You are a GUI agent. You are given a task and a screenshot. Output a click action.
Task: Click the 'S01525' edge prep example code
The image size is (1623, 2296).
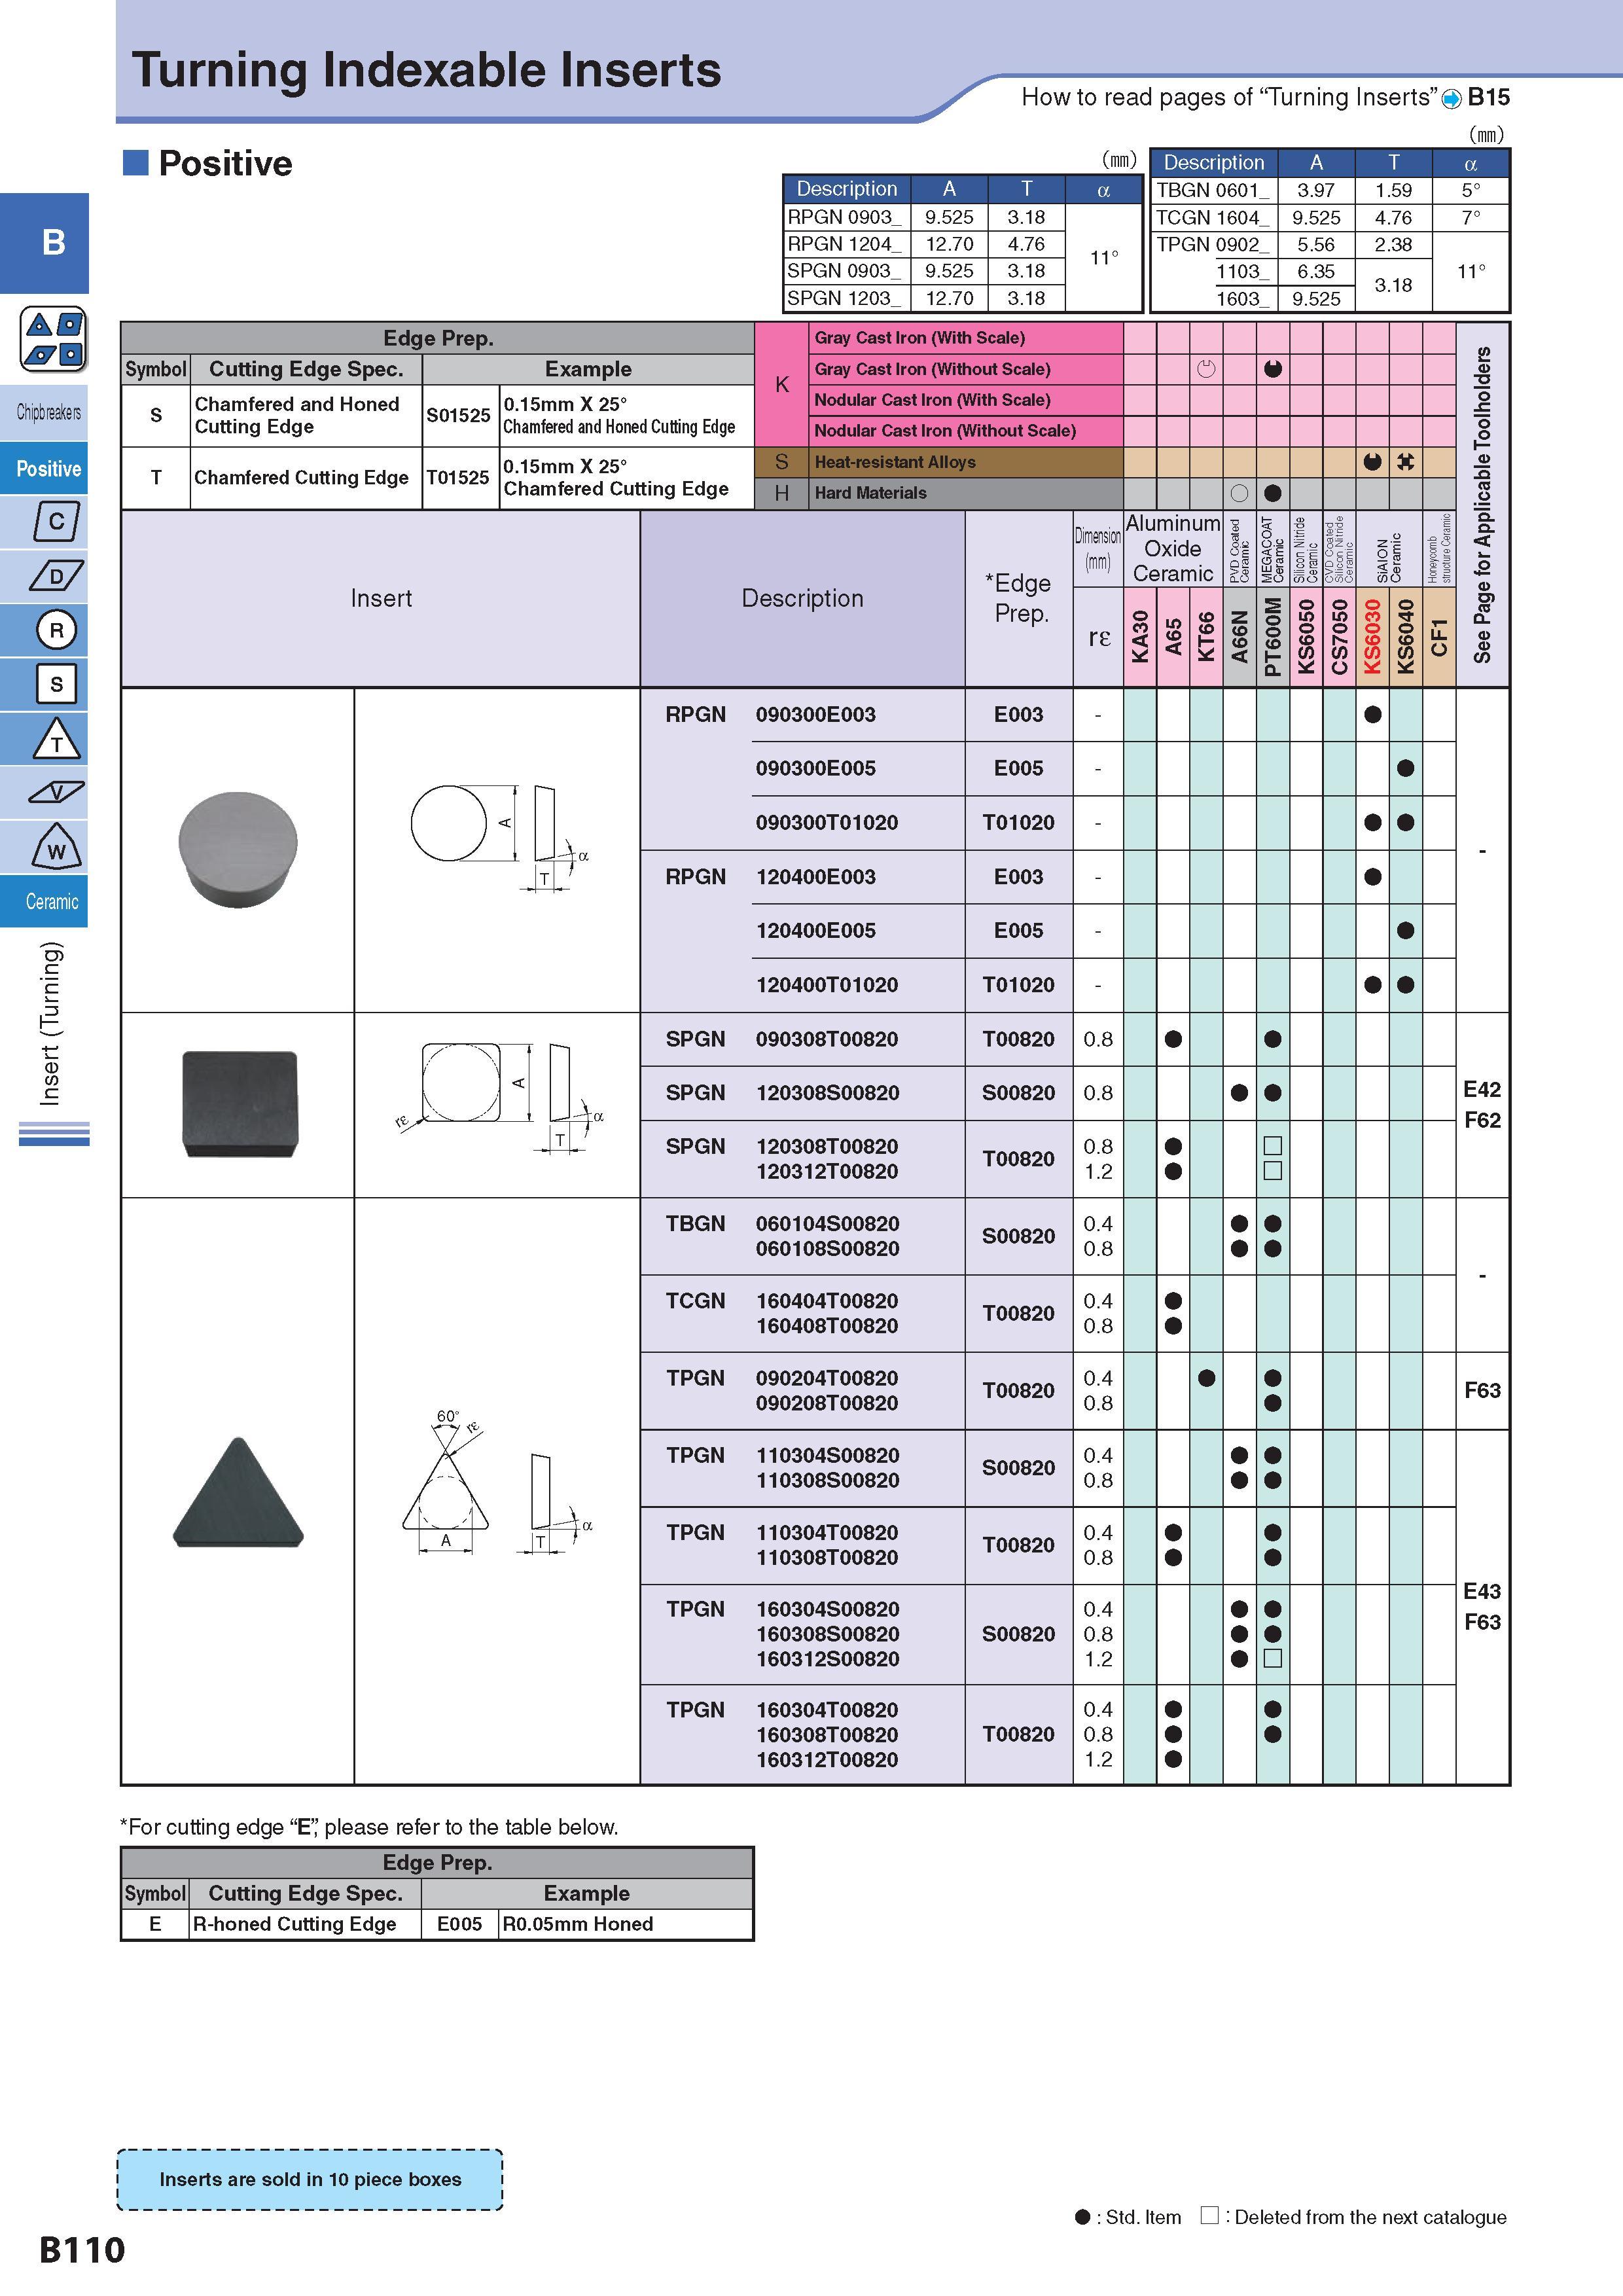(x=458, y=415)
